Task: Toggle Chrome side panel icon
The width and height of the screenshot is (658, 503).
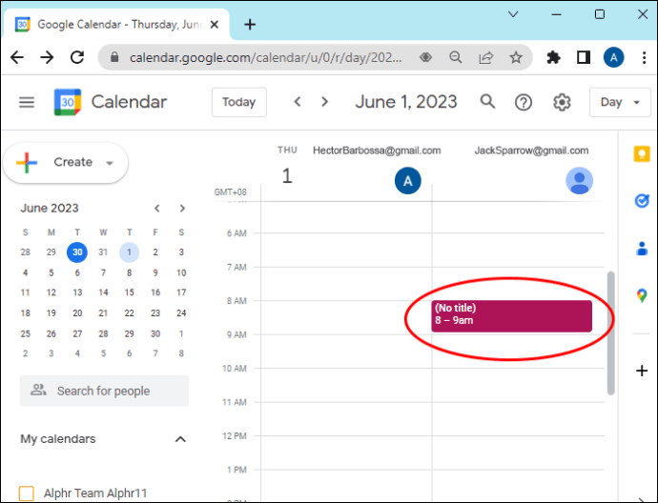Action: (x=584, y=57)
